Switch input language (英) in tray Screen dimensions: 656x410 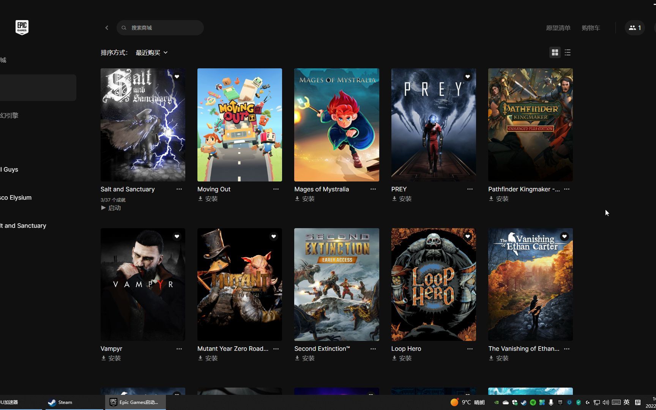coord(626,402)
